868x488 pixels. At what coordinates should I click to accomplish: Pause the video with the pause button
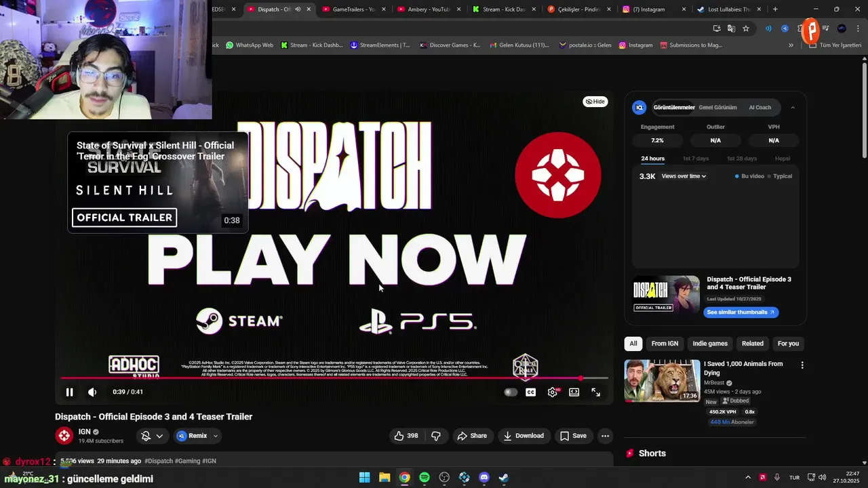pos(69,392)
